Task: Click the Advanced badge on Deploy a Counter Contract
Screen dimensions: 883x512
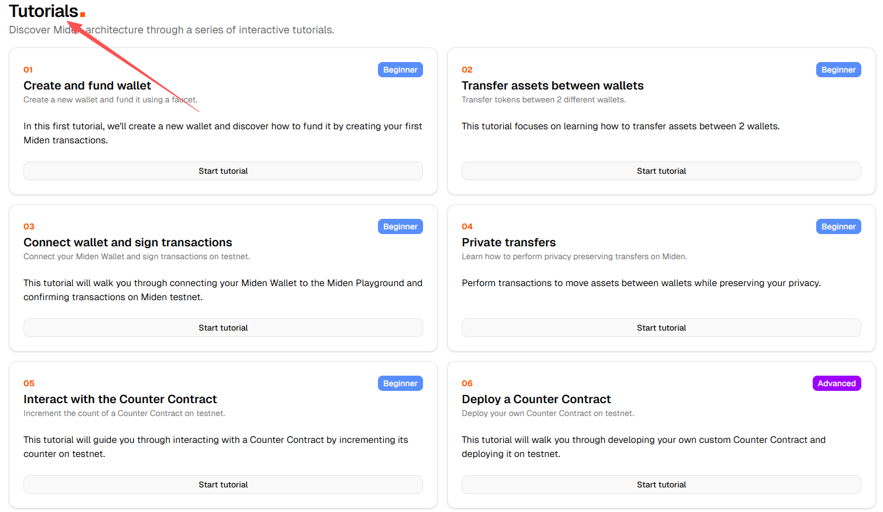Action: (837, 383)
